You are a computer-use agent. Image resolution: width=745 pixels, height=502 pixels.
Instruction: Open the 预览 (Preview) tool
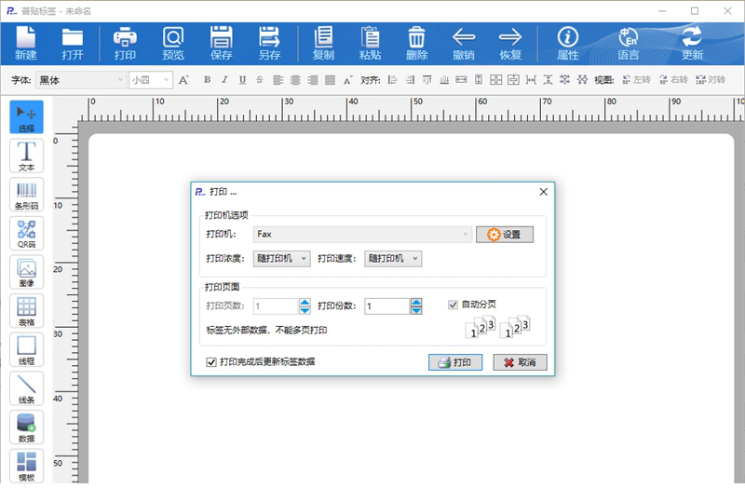pyautogui.click(x=173, y=43)
